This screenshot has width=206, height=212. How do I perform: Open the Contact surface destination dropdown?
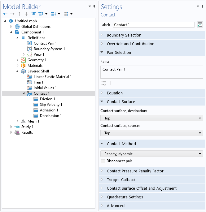[151, 118]
